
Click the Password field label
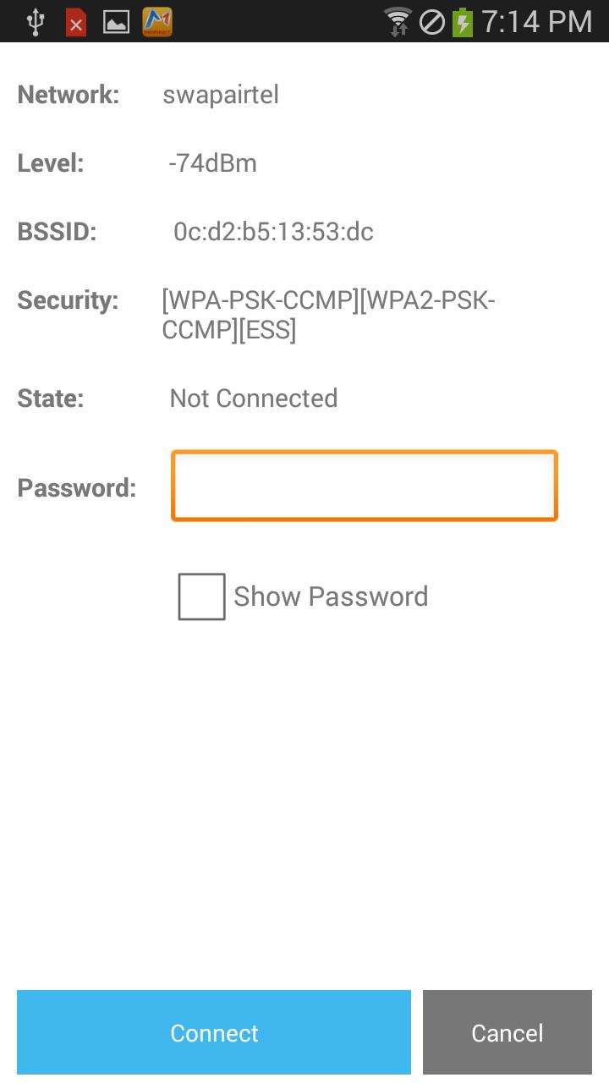77,488
